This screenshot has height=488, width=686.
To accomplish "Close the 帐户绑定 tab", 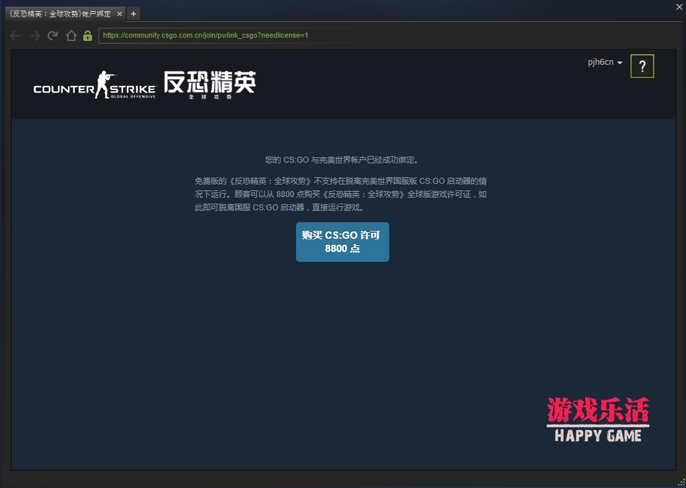I will pyautogui.click(x=120, y=13).
